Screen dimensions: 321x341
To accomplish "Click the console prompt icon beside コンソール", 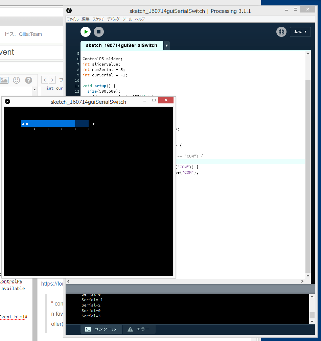I will click(88, 329).
